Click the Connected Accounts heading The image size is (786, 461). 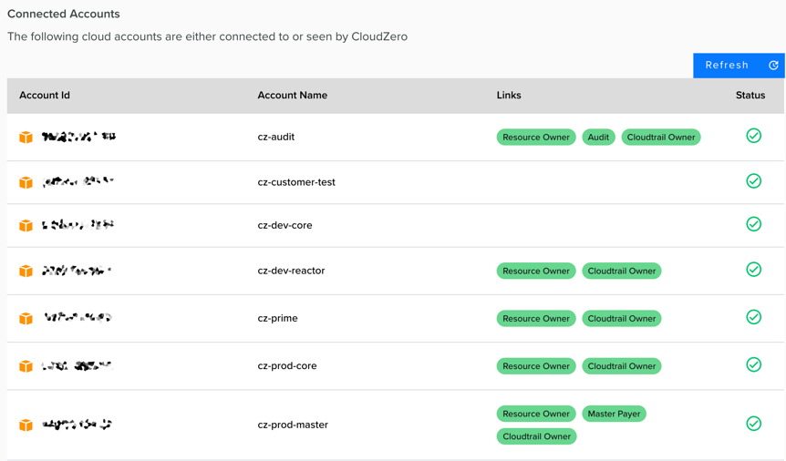coord(64,14)
